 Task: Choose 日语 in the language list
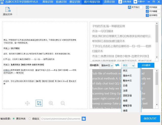(125, 86)
